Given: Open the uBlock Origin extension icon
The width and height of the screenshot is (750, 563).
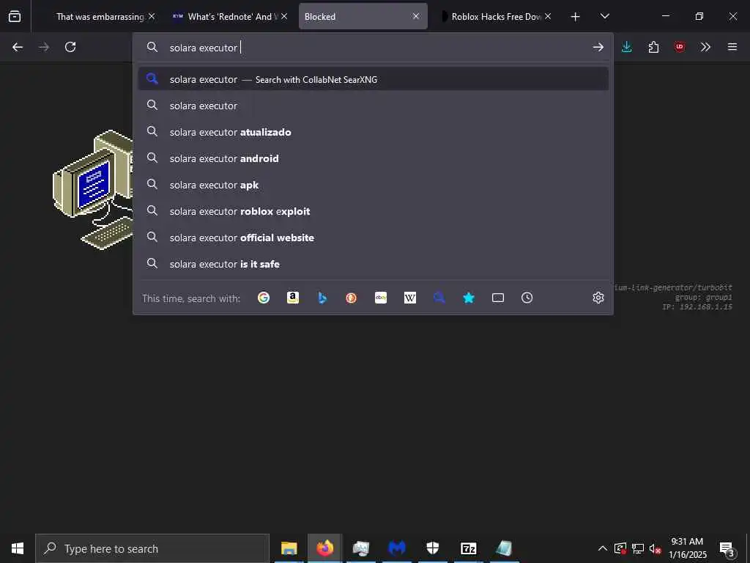Looking at the screenshot, I should point(680,47).
